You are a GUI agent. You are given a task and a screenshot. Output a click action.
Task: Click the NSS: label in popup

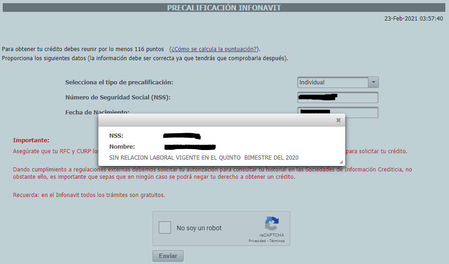click(116, 135)
